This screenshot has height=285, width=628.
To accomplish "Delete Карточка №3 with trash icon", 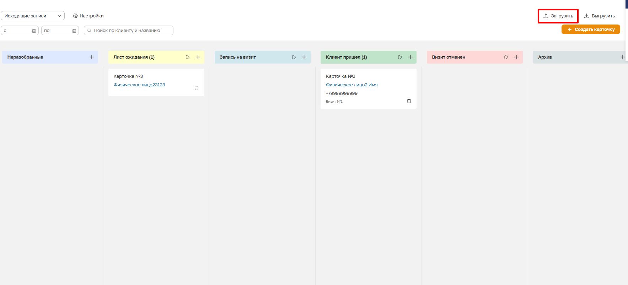I will (x=197, y=88).
